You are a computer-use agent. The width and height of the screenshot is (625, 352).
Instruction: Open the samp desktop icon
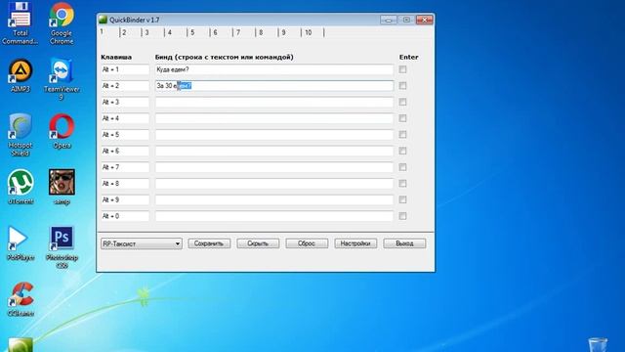click(62, 187)
